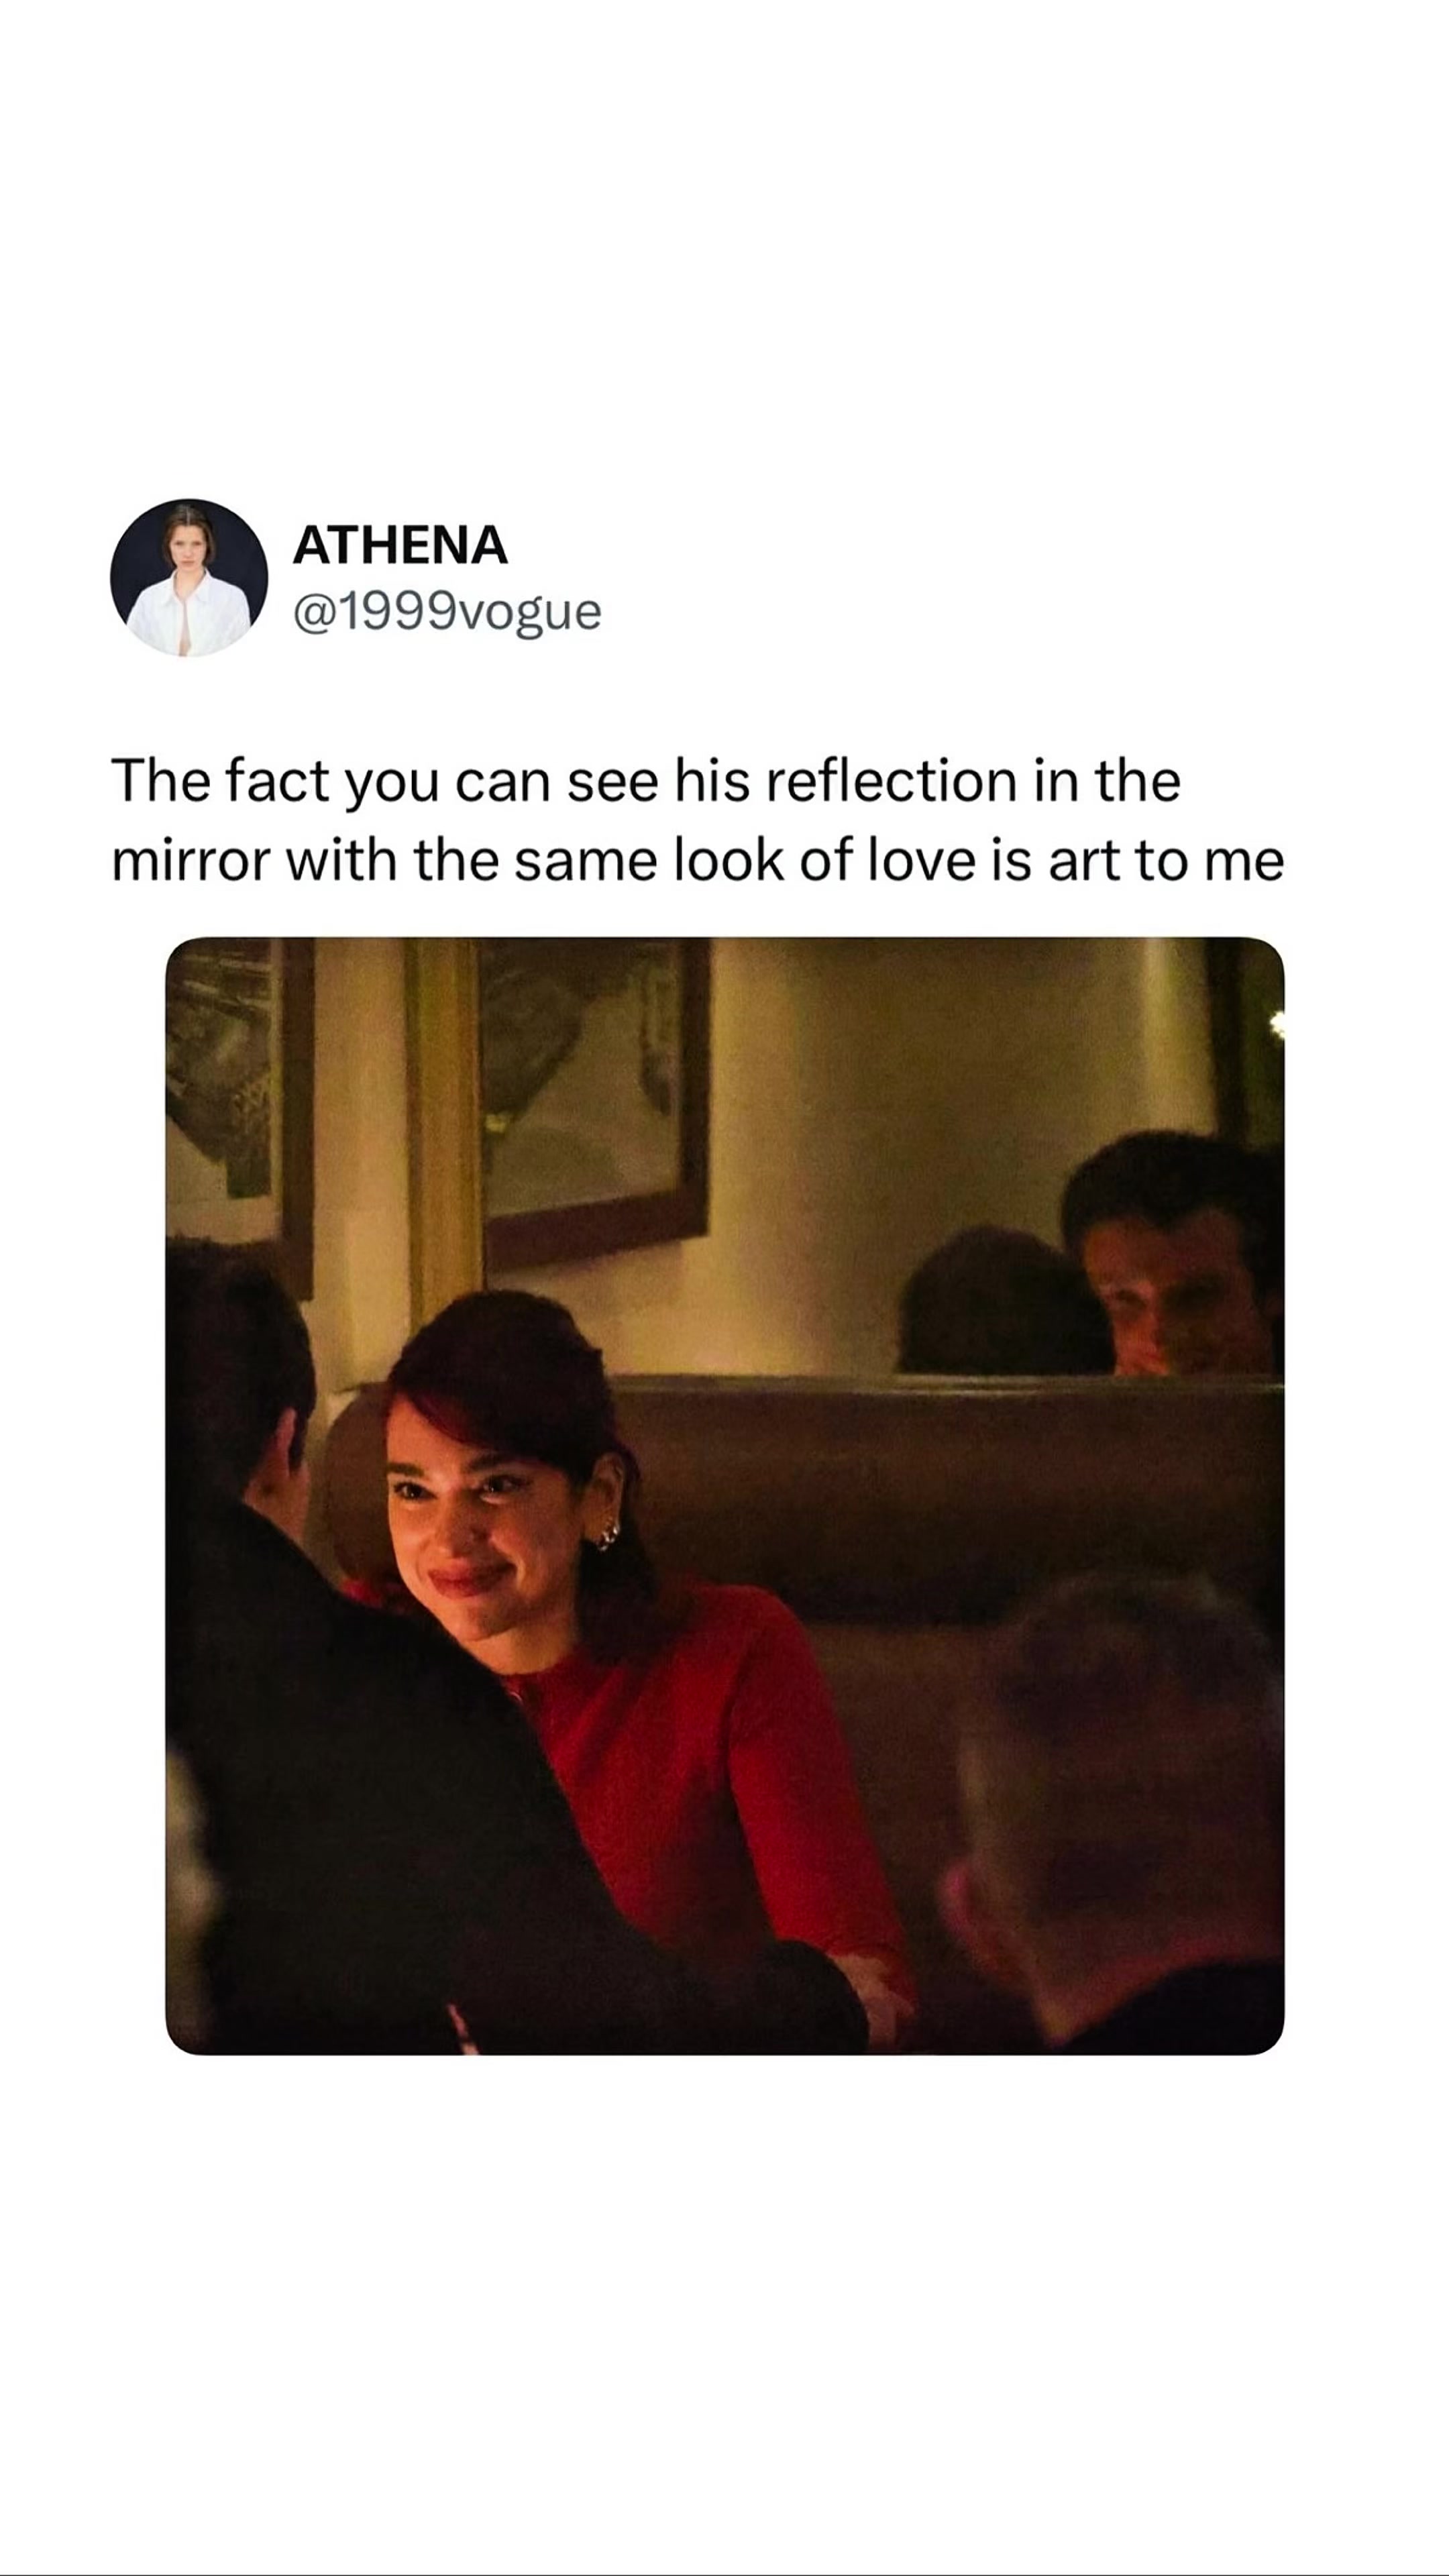Image resolution: width=1449 pixels, height=2576 pixels.
Task: Click the ATHENA display name
Action: 400,545
